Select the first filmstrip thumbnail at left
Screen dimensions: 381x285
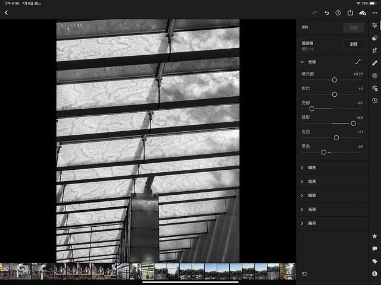4,271
